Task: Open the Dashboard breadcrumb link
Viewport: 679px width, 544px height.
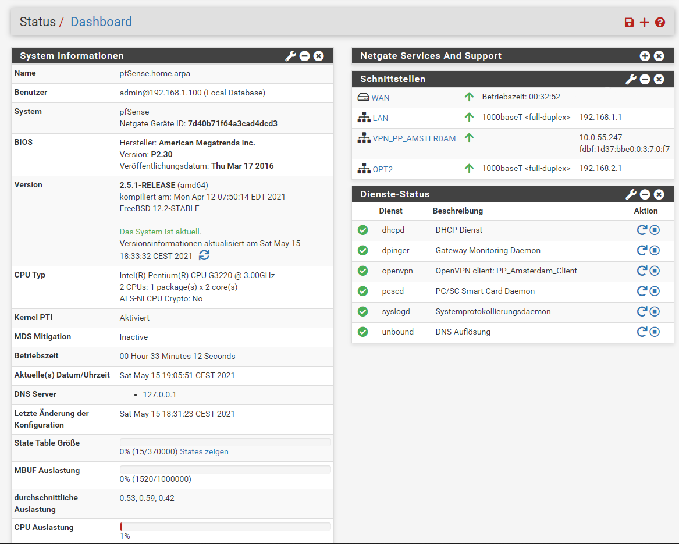Action: pos(101,22)
